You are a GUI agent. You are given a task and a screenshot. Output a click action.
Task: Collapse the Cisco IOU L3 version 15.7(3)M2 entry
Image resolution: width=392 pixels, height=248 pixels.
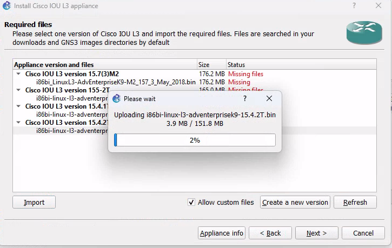[x=18, y=74]
